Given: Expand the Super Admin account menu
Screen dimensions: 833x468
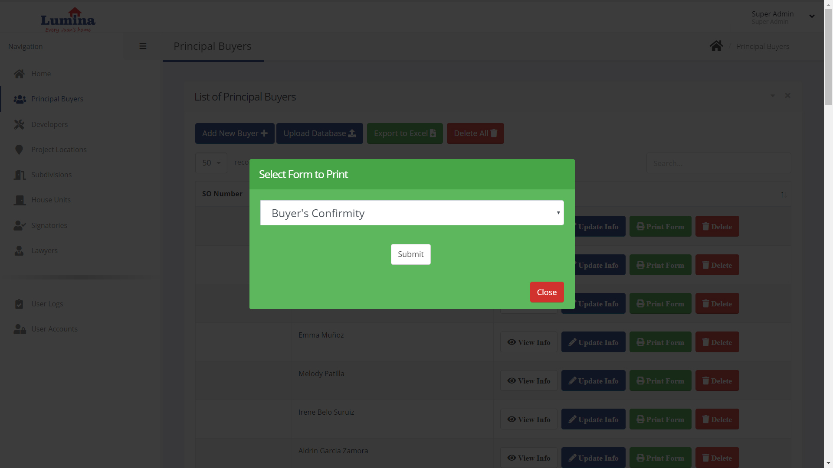Looking at the screenshot, I should (812, 16).
